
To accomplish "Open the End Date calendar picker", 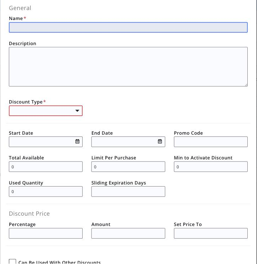I will coord(160,141).
